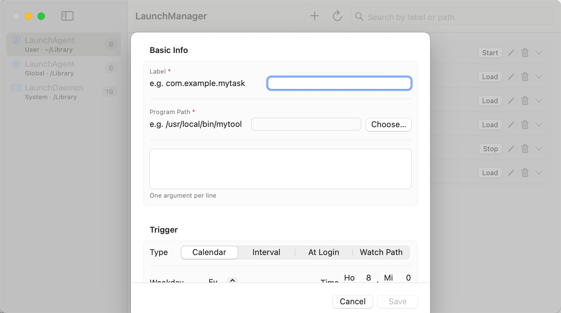Click the Label text input field
This screenshot has height=313, width=561.
(339, 83)
